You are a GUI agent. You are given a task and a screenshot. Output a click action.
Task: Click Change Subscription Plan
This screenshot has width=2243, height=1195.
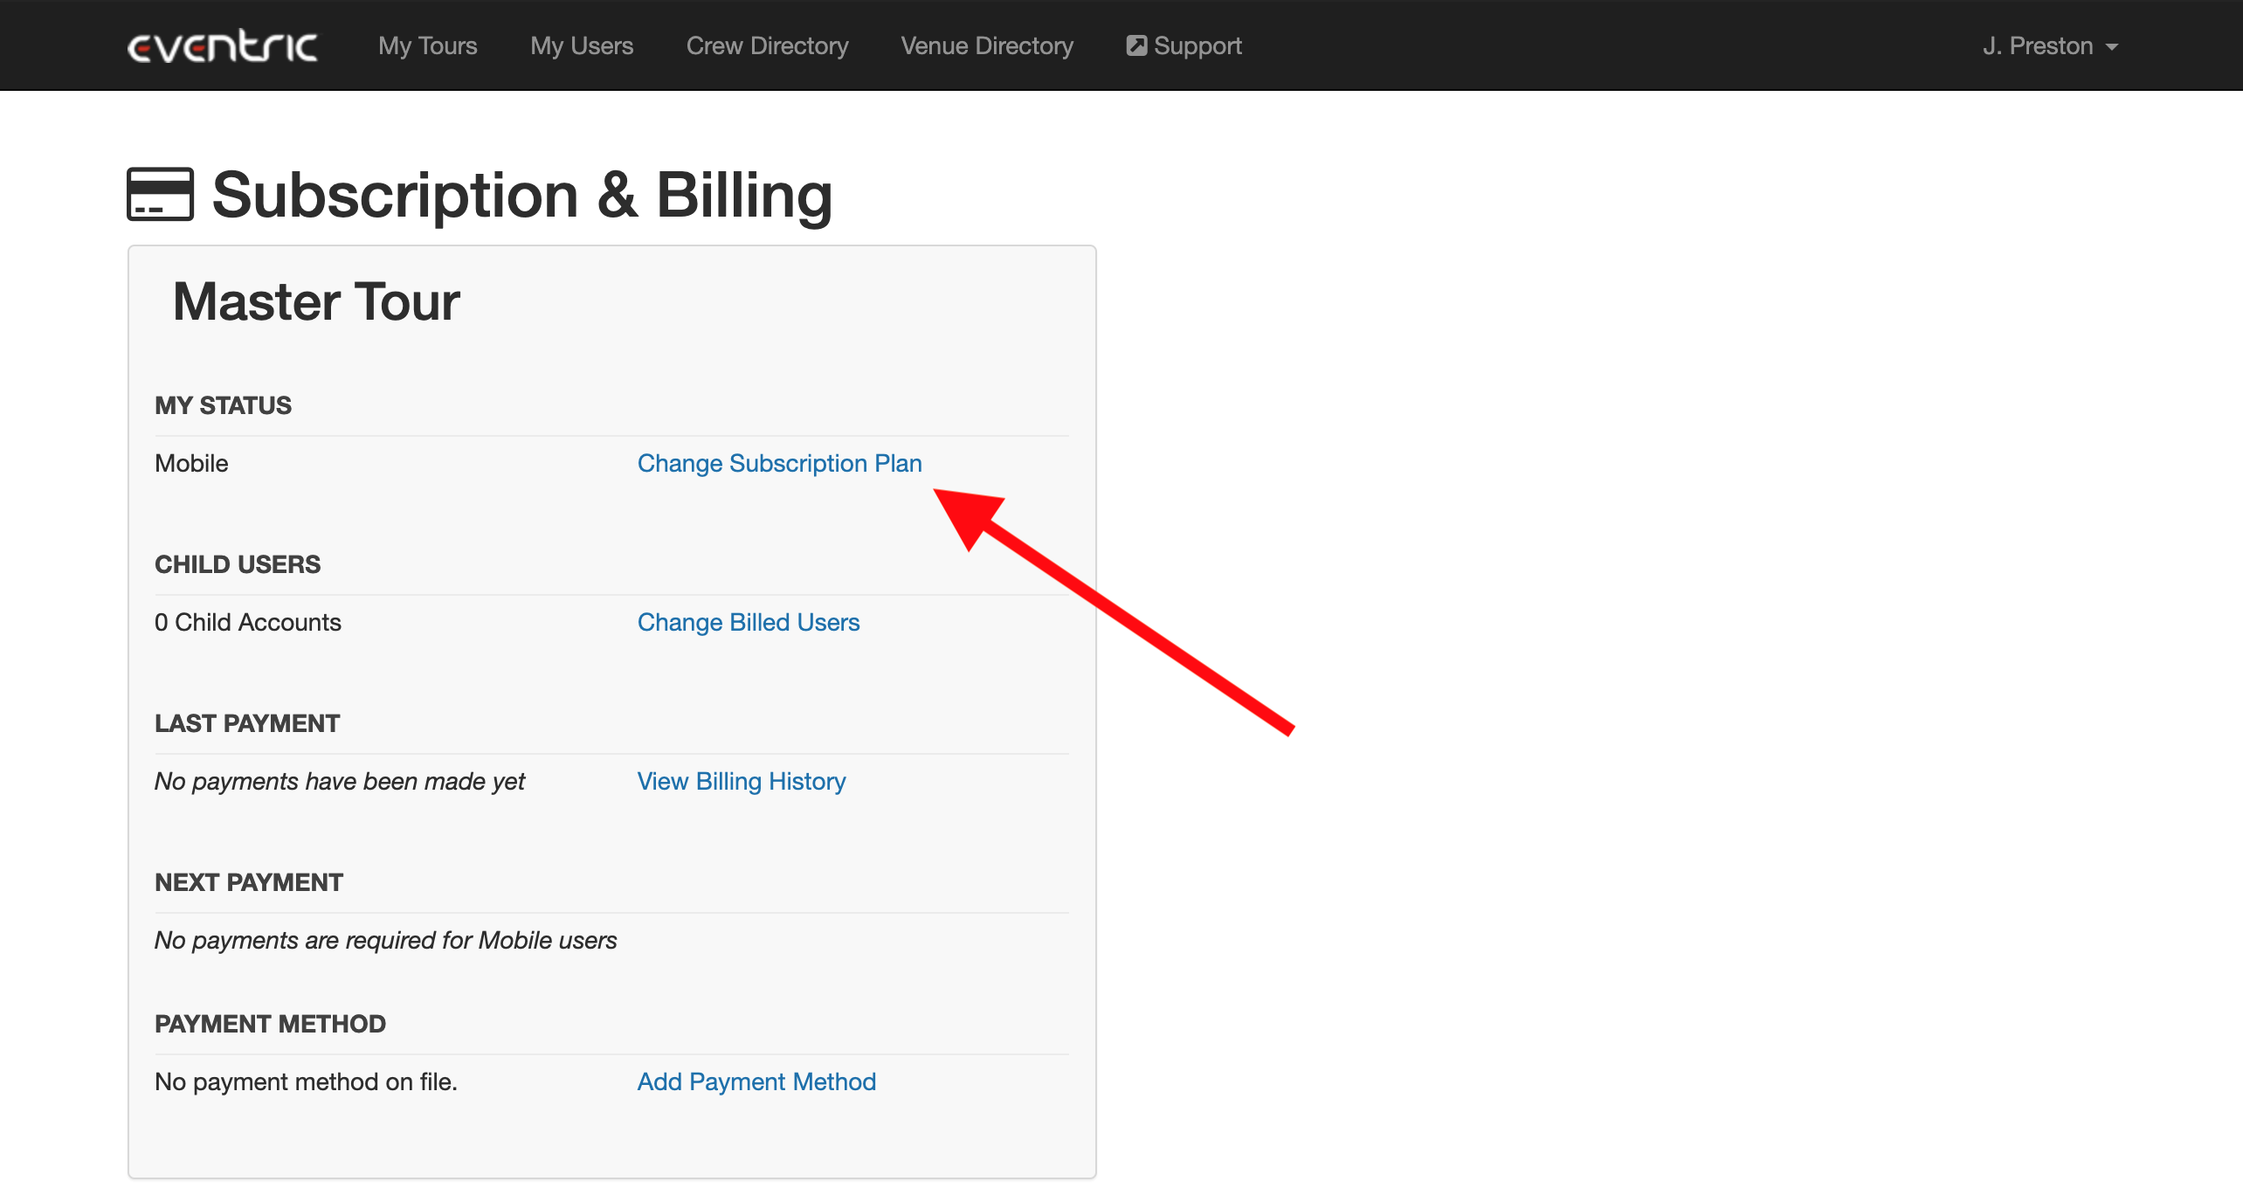[780, 463]
